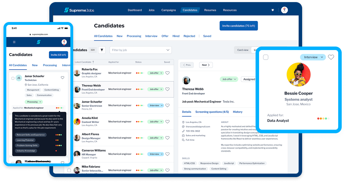Select checkbox next to Jamar Schaefer on mobile
The height and width of the screenshot is (182, 348).
pos(13,78)
